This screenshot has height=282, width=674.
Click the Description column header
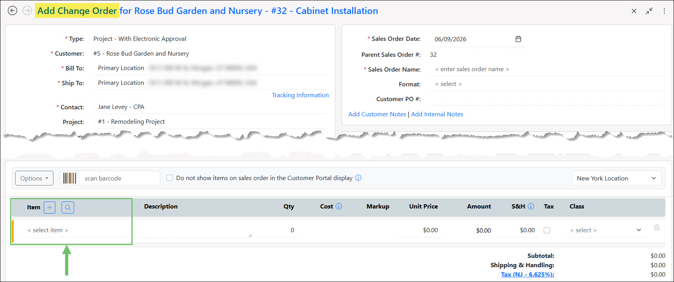161,207
